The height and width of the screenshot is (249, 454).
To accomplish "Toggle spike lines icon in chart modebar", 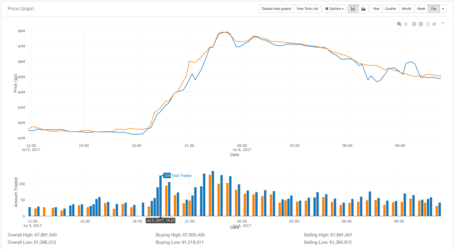I will click(x=442, y=24).
